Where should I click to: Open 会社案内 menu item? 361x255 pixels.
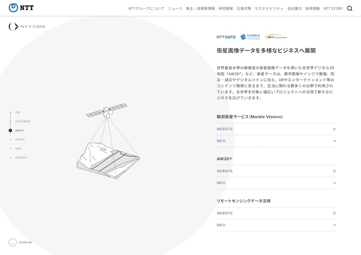point(295,9)
